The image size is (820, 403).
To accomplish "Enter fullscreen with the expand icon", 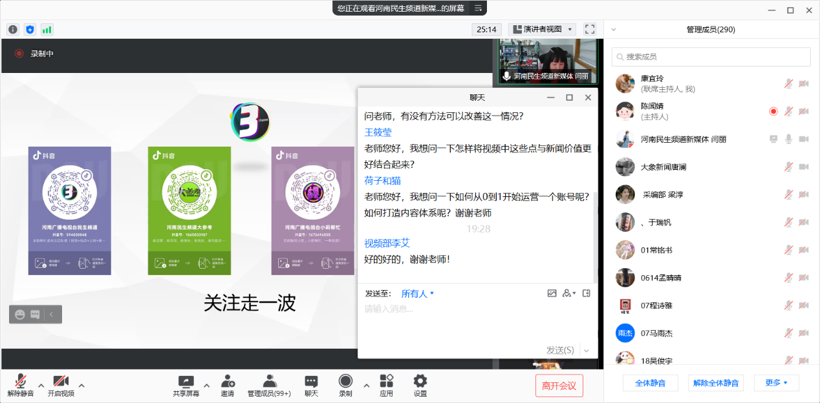I will click(x=589, y=29).
